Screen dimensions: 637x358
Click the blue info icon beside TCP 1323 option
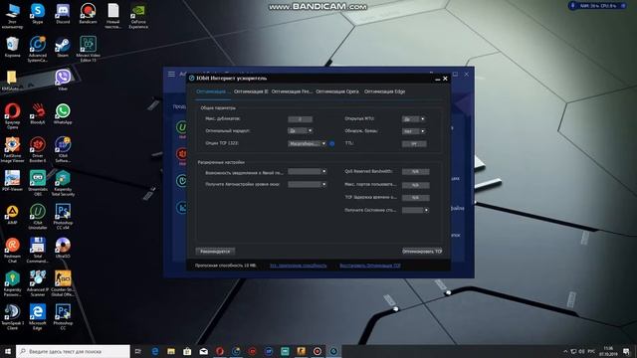(x=331, y=143)
